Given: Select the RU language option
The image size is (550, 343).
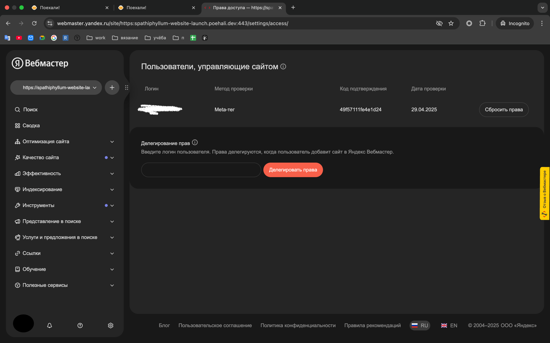Looking at the screenshot, I should tap(419, 325).
